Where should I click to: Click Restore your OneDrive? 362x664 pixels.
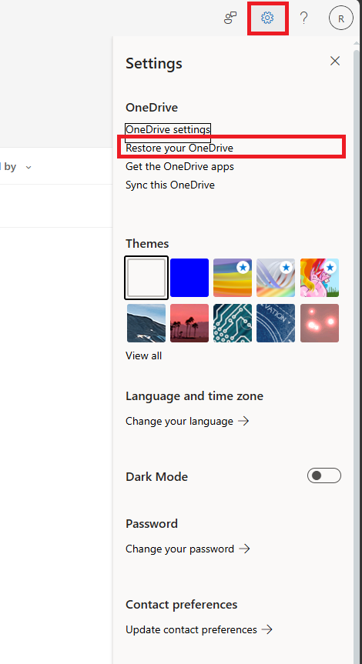(x=179, y=148)
